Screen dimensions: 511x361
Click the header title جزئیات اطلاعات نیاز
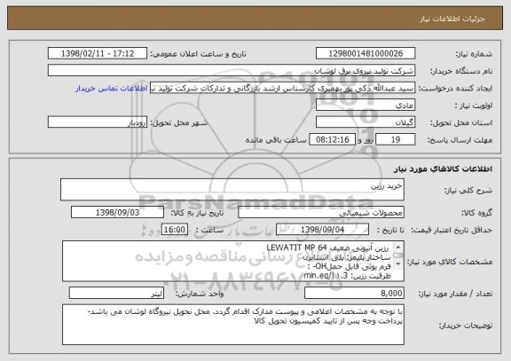pyautogui.click(x=452, y=19)
